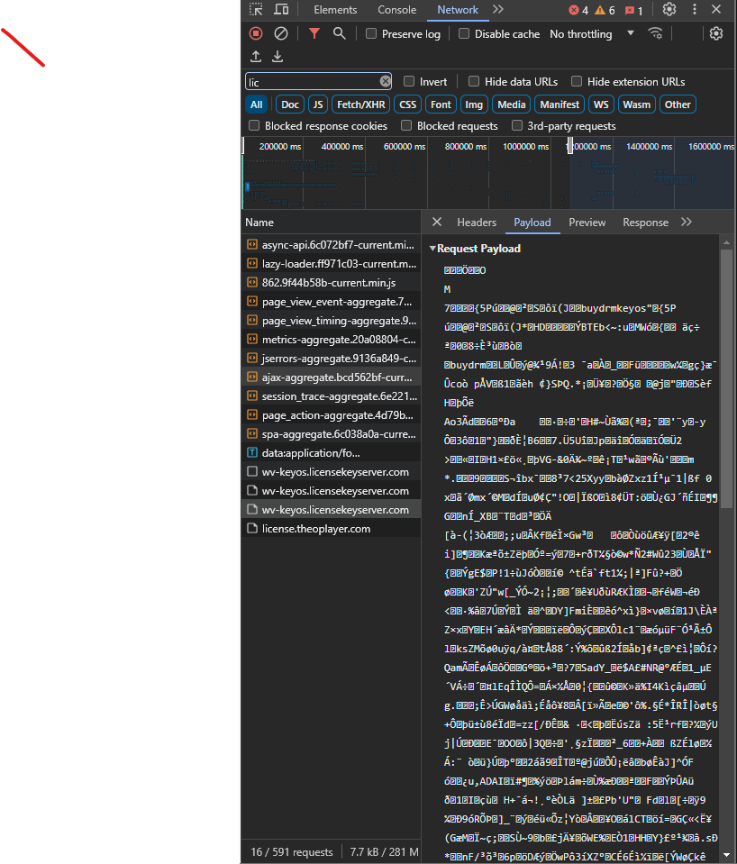Select async-api.6c072bf7-current request
Viewport: 737px width, 864px height.
(x=331, y=245)
